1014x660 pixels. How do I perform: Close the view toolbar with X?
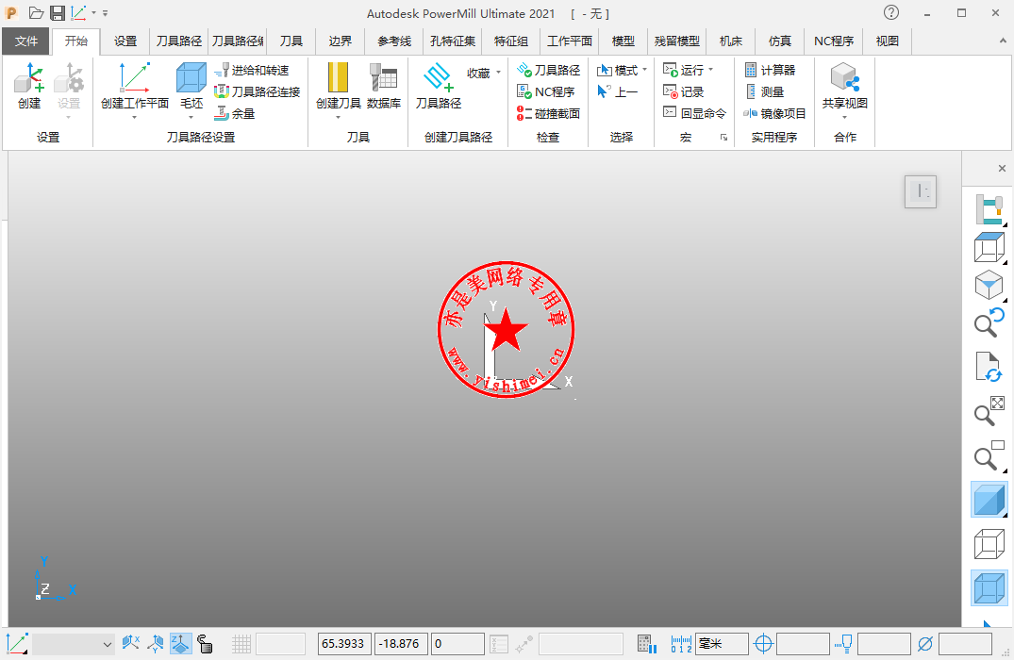click(1002, 169)
